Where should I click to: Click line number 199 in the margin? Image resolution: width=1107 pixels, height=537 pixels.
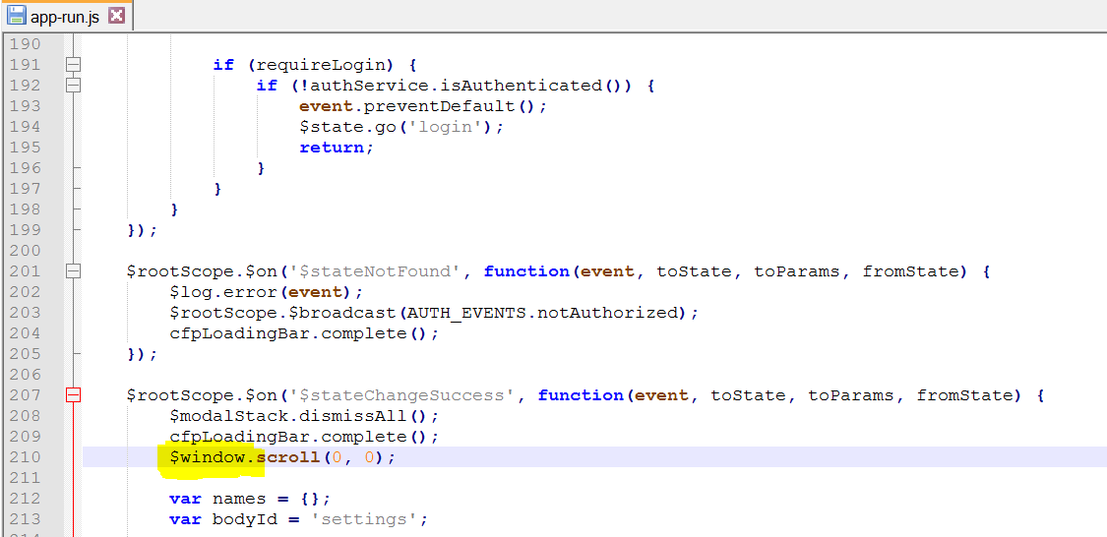26,230
